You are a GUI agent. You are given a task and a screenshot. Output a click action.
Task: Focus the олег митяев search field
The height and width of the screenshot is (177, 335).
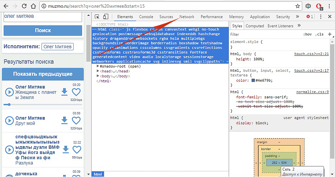pyautogui.click(x=43, y=17)
